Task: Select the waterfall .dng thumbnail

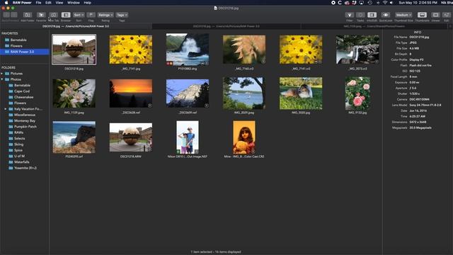Action: coord(188,50)
